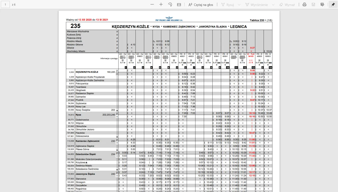Click the 'Kędzierzyn-Koźle Przystanek' row

pyautogui.click(x=91, y=77)
